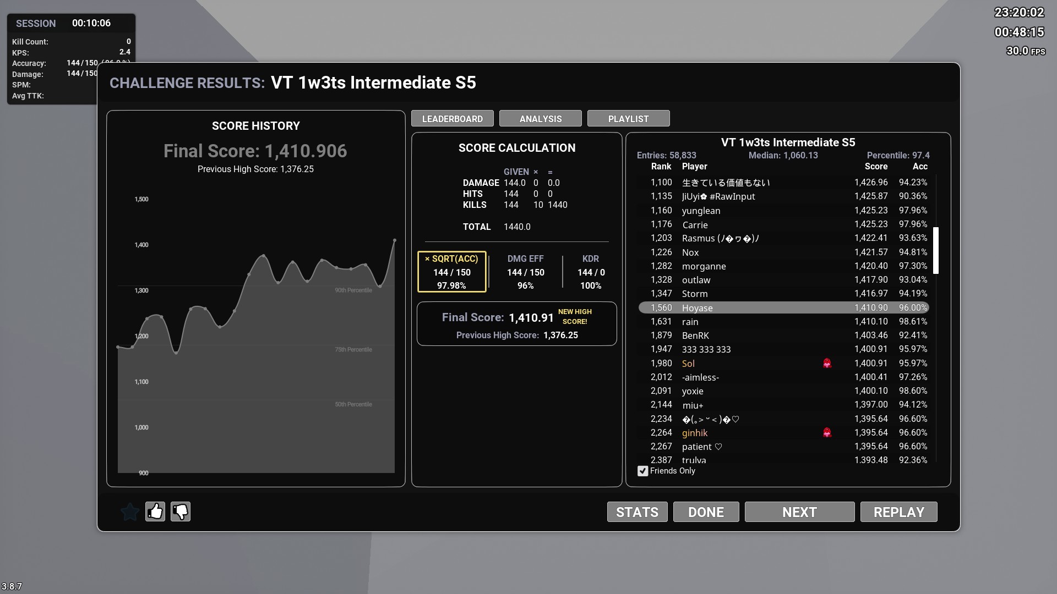Click the thumbs up icon
Viewport: 1057px width, 594px height.
155,512
